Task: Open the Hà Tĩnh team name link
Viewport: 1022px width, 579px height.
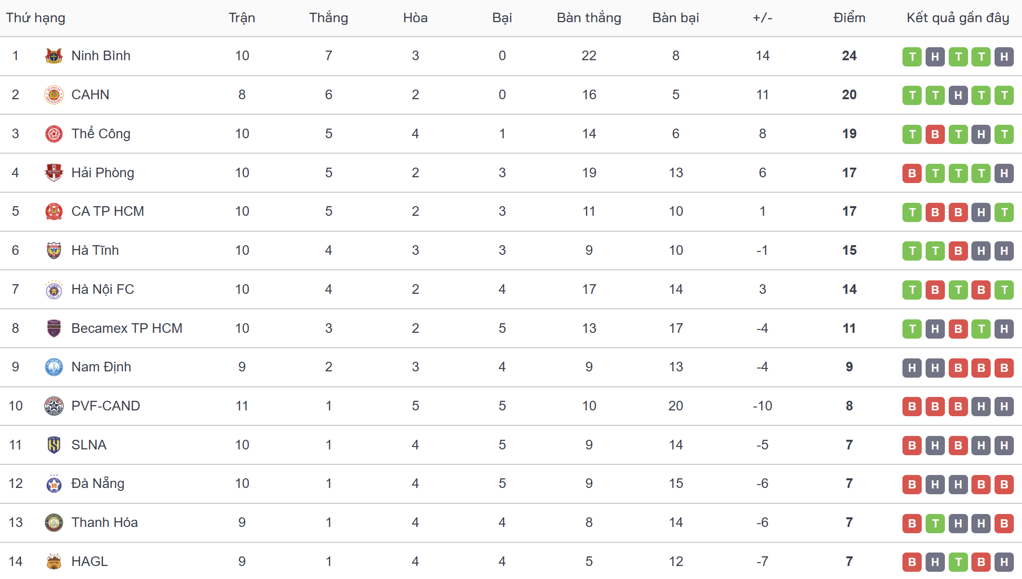Action: tap(95, 250)
